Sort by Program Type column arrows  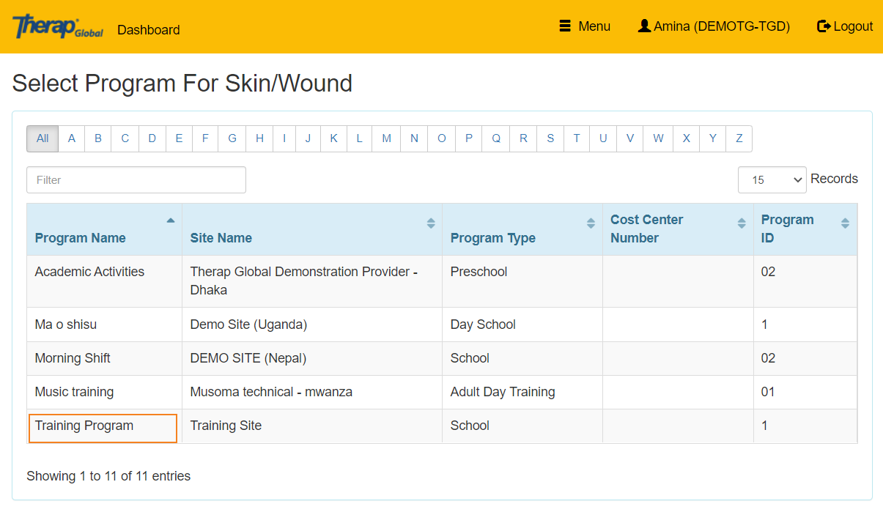[591, 223]
